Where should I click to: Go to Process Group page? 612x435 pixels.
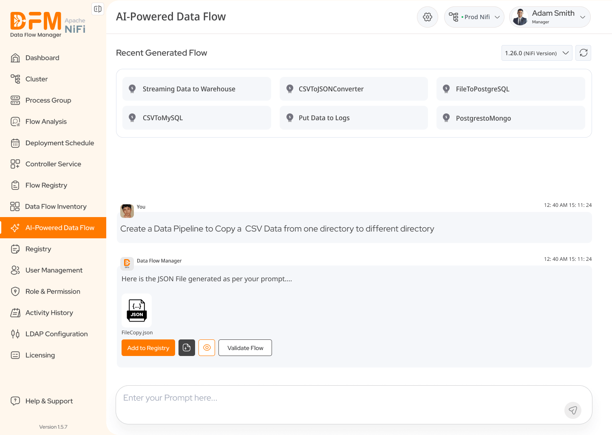pyautogui.click(x=53, y=100)
